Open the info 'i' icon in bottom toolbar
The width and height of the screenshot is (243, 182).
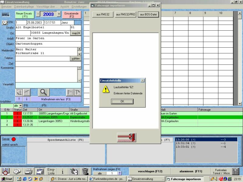63,171
